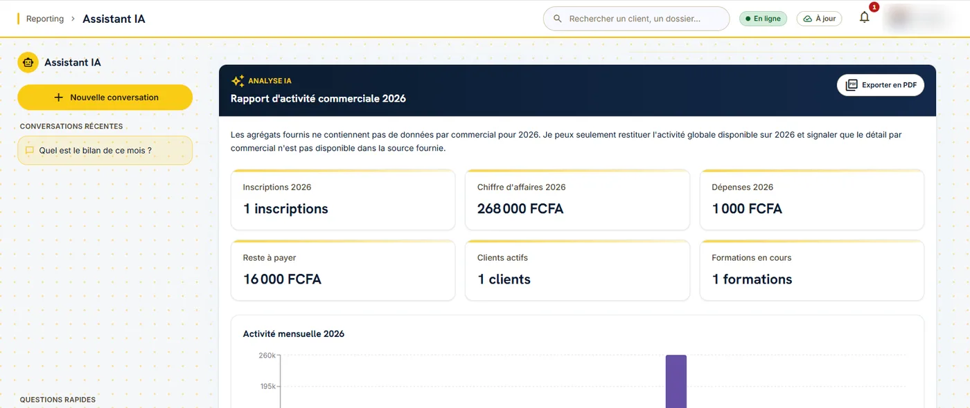Click the plus icon for new conversation

click(58, 98)
